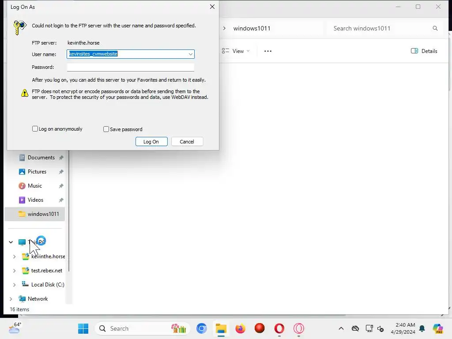
Task: Open the red ball app on taskbar
Action: click(x=260, y=328)
